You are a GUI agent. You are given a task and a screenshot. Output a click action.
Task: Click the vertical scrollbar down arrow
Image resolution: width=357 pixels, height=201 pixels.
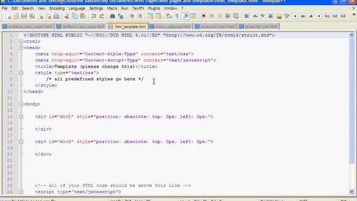pos(351,191)
